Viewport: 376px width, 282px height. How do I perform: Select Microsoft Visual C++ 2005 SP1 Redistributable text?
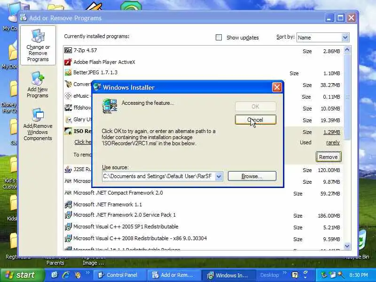pyautogui.click(x=126, y=227)
